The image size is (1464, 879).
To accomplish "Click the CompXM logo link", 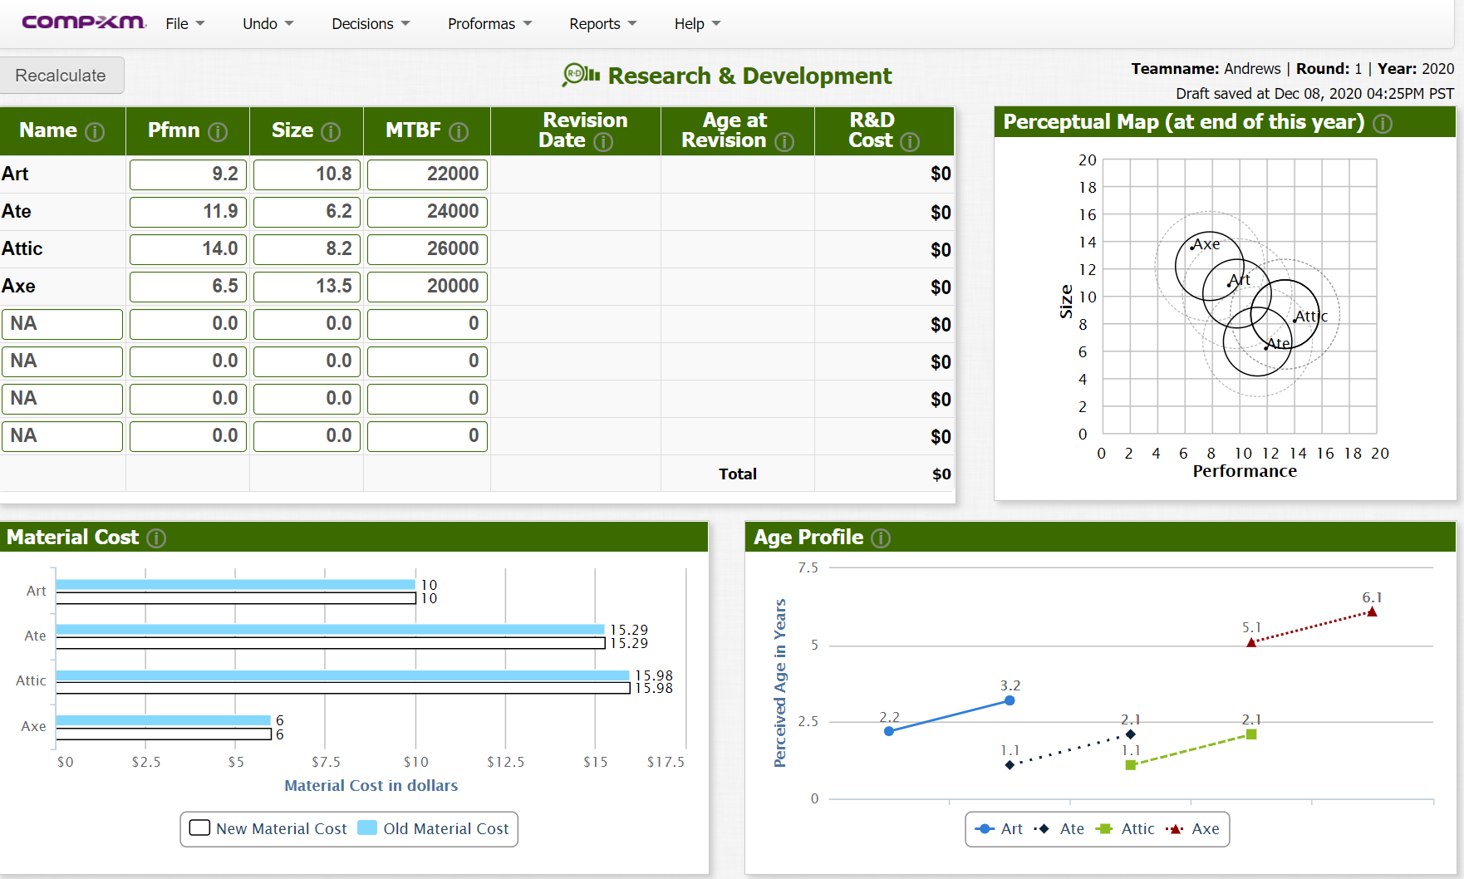I will pos(84,22).
